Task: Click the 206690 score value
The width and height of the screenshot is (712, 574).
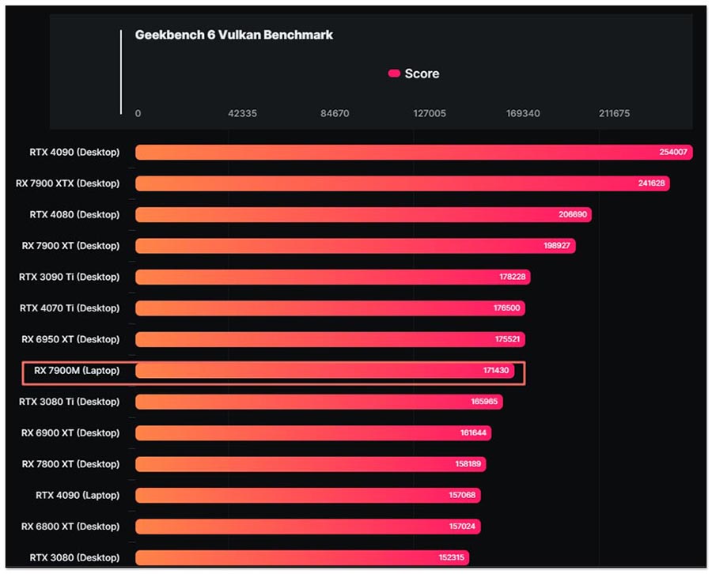Action: pyautogui.click(x=573, y=214)
